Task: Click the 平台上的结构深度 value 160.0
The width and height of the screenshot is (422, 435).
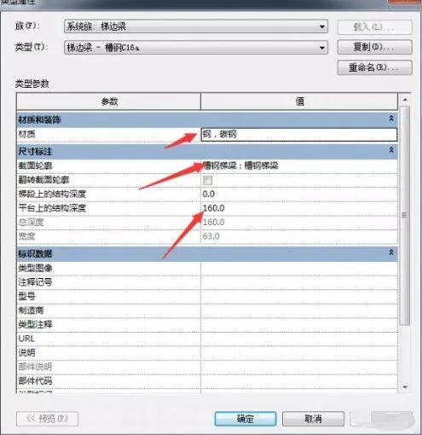Action: [214, 208]
